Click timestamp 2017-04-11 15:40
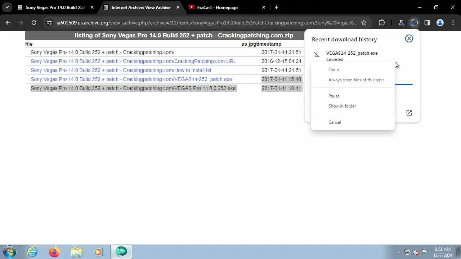The height and width of the screenshot is (259, 461). click(x=281, y=79)
